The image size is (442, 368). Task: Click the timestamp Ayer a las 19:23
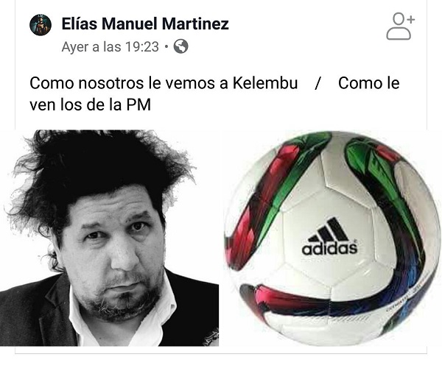click(110, 47)
